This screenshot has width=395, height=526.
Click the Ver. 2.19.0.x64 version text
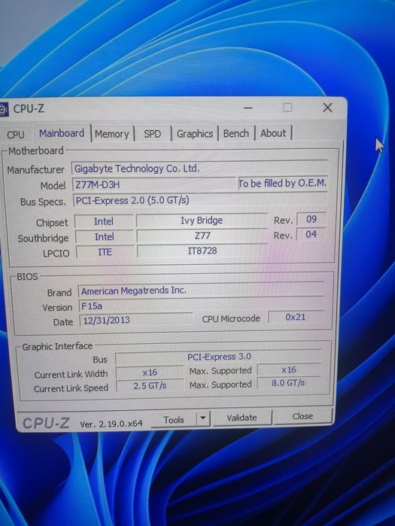[x=111, y=424]
